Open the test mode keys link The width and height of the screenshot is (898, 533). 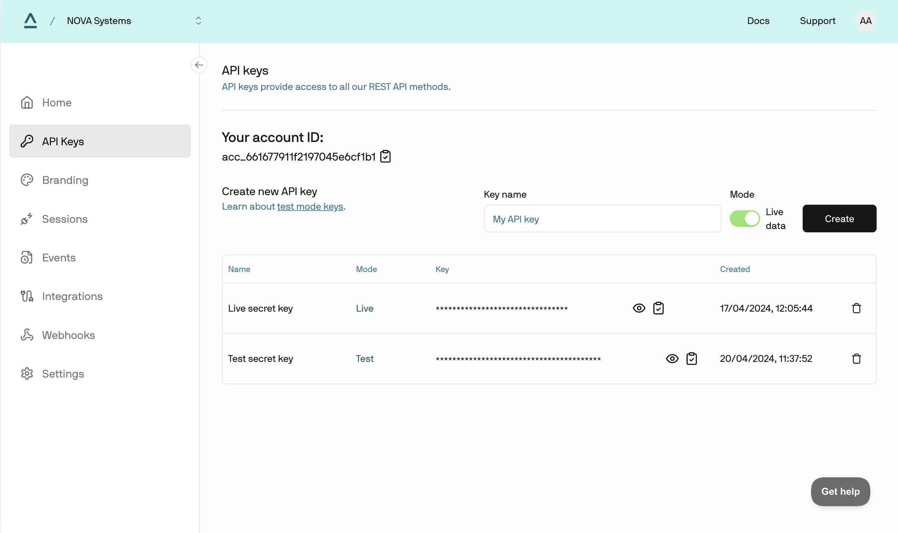tap(310, 206)
